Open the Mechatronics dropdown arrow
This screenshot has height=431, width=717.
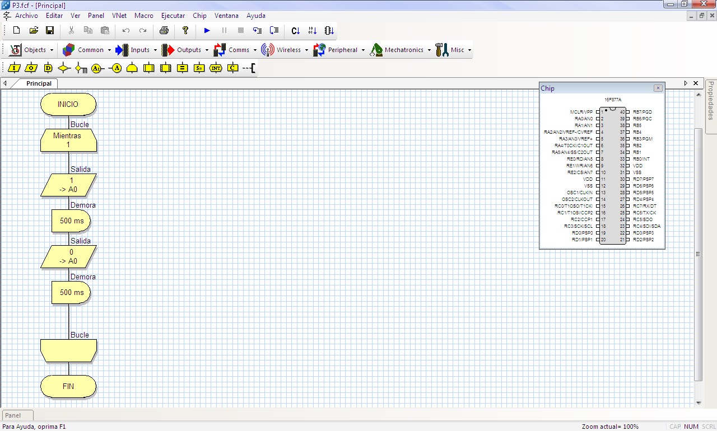pyautogui.click(x=430, y=49)
